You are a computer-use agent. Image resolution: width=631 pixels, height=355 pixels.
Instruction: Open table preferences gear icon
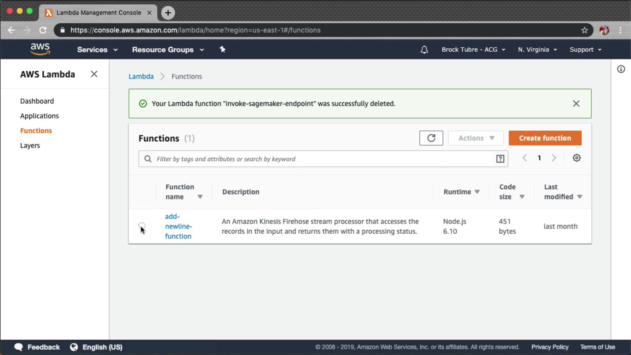tap(576, 158)
